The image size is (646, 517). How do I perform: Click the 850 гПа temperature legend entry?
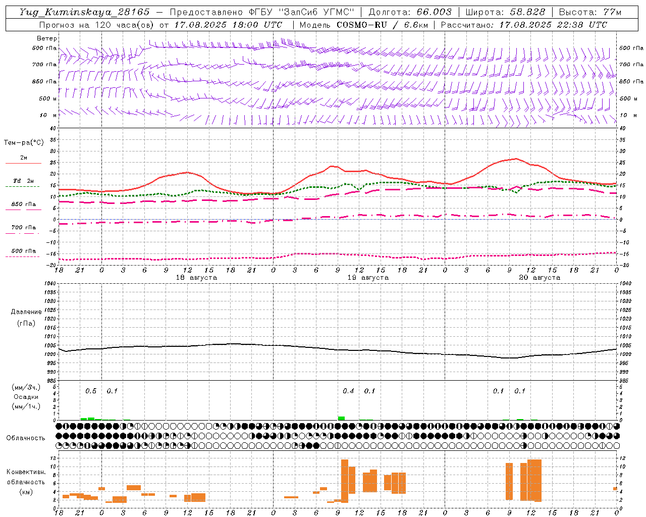tap(24, 204)
